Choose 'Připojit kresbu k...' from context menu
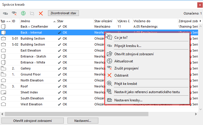 [x=128, y=46]
